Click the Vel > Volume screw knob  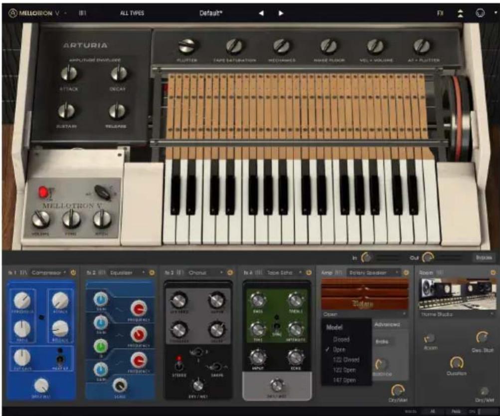click(x=375, y=46)
